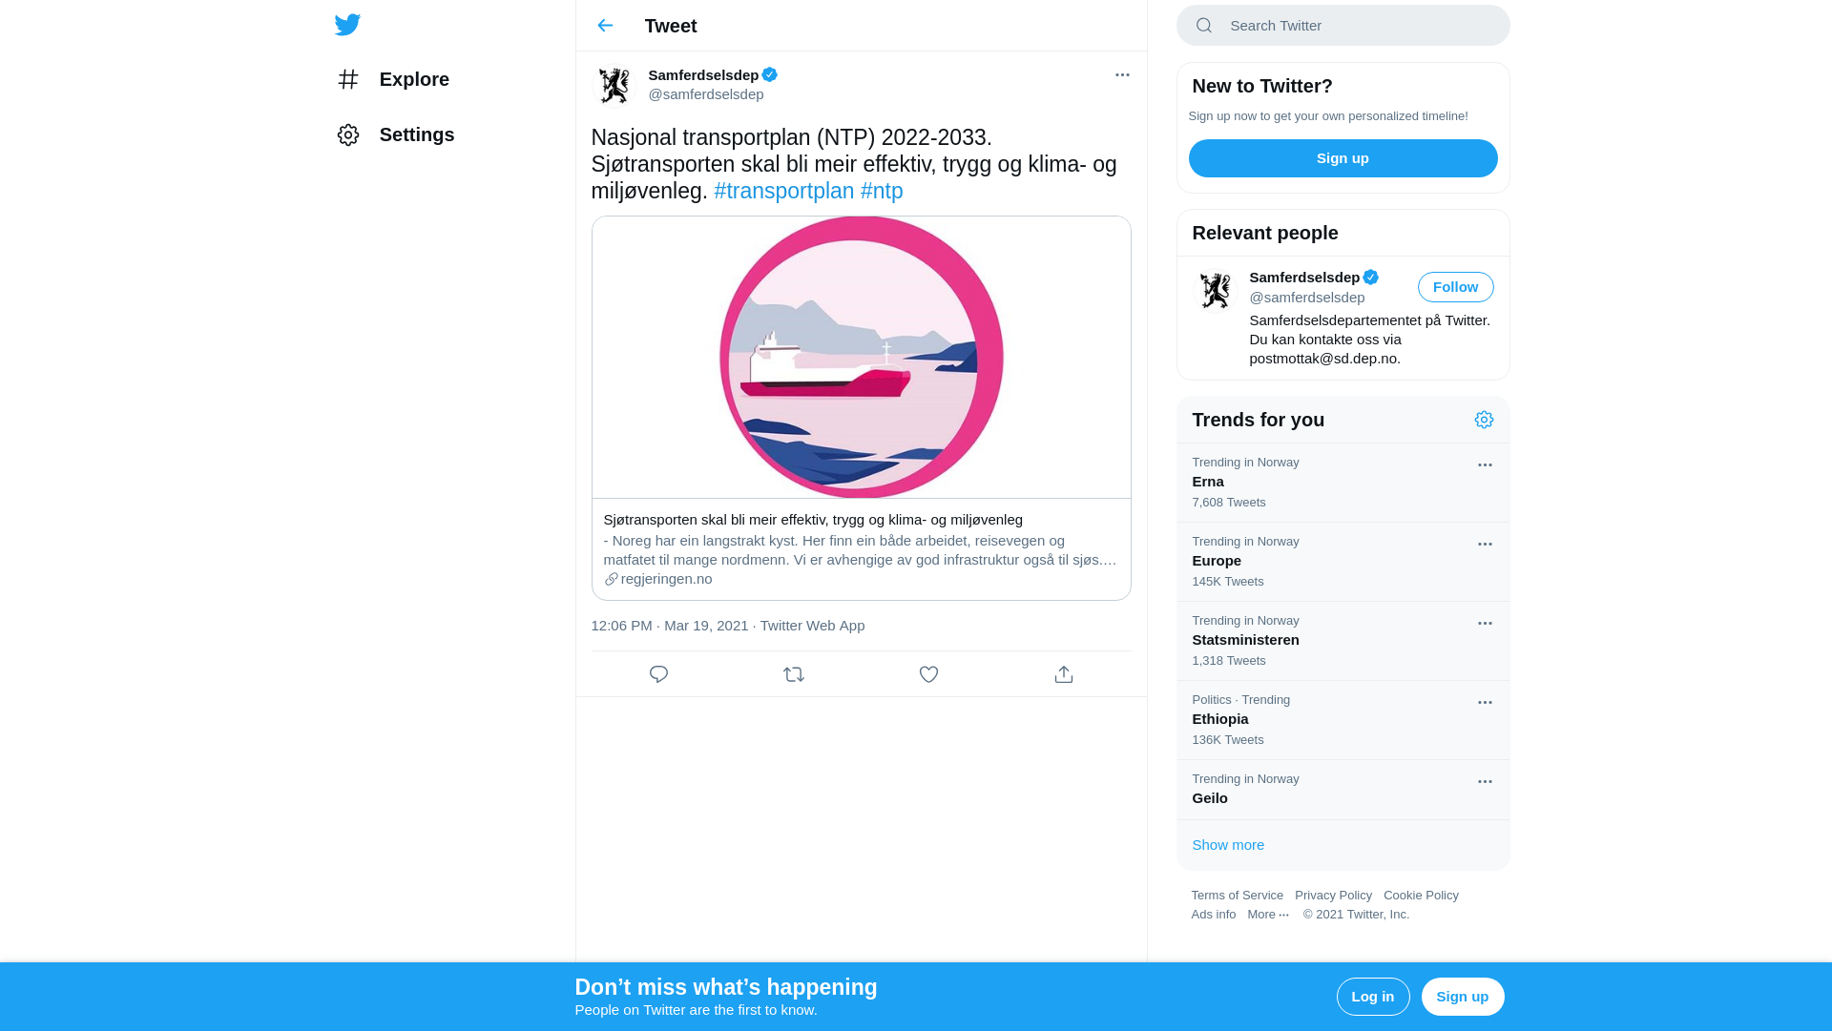Open more options for the Ethiopia trend
Viewport: 1832px width, 1031px height.
click(1485, 703)
